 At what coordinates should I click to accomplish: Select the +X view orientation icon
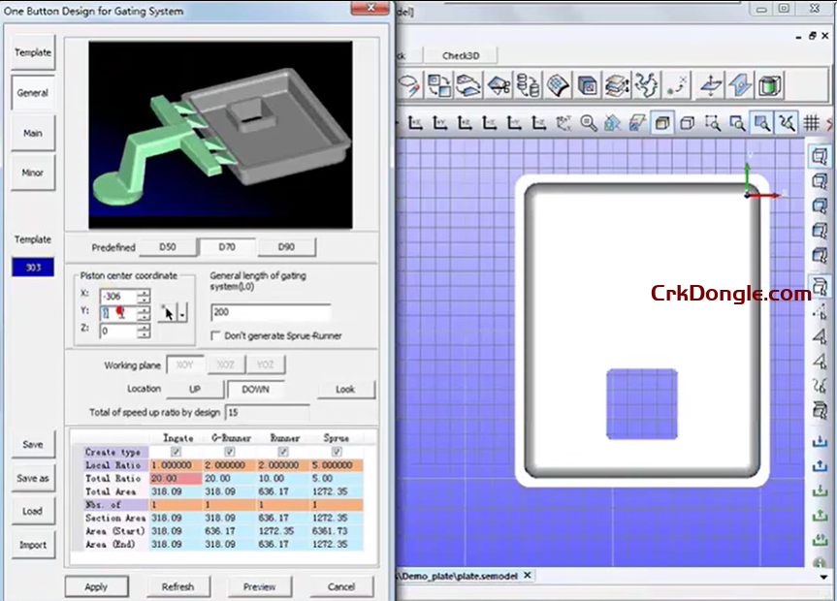point(415,123)
